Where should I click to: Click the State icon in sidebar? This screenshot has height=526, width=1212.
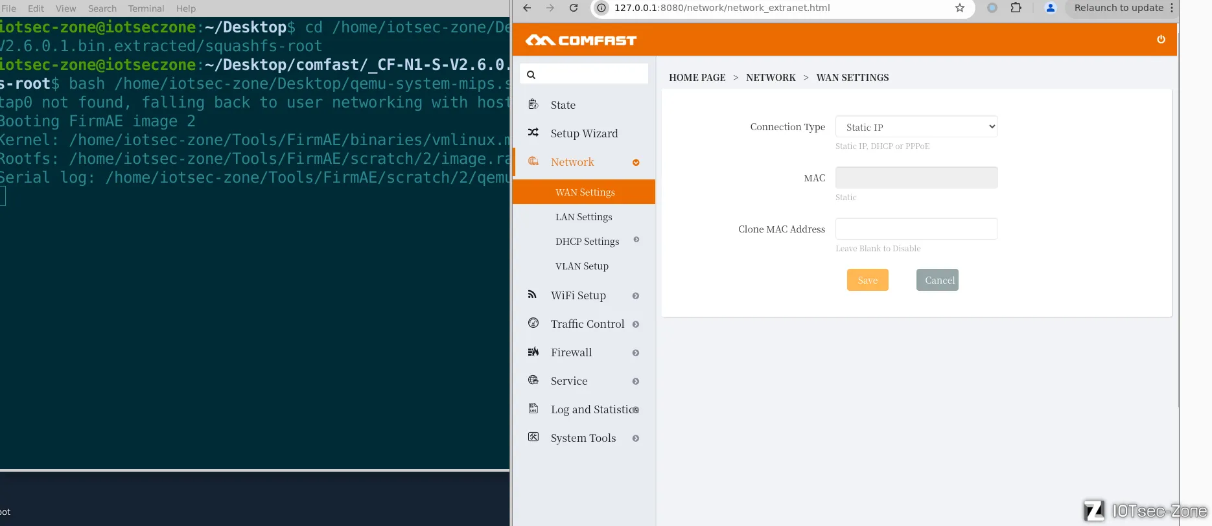533,104
